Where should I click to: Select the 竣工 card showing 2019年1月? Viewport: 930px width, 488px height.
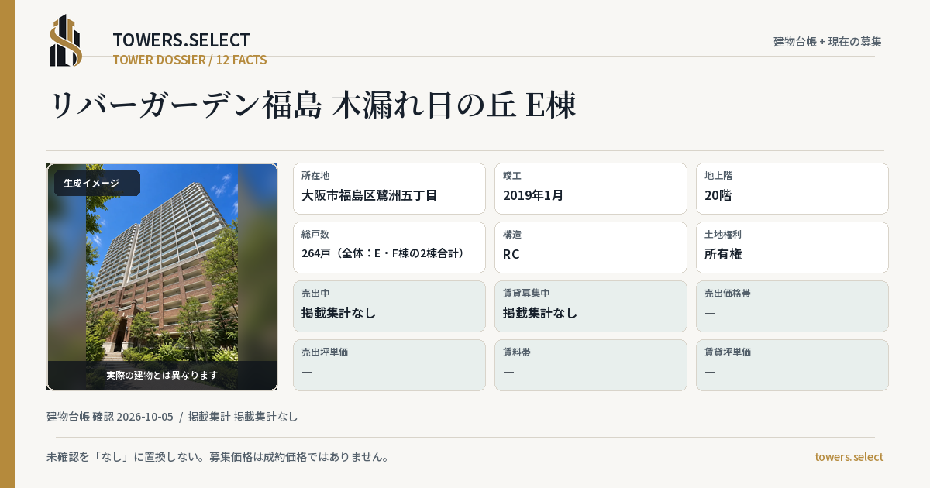click(591, 188)
